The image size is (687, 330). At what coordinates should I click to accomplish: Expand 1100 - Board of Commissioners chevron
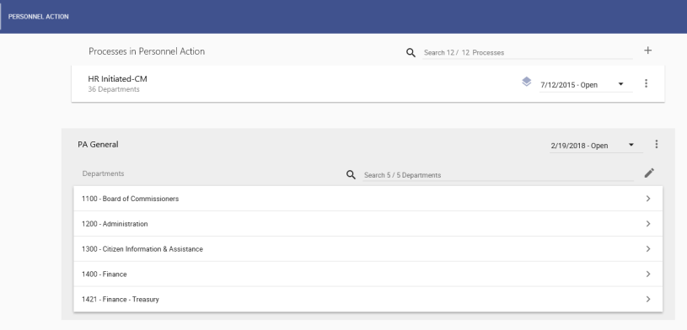648,199
